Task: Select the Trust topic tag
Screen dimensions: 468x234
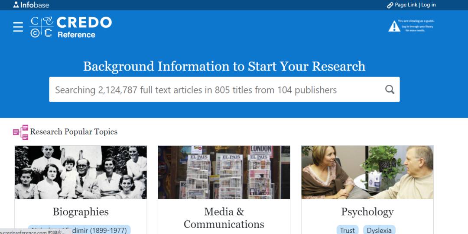Action: tap(347, 230)
